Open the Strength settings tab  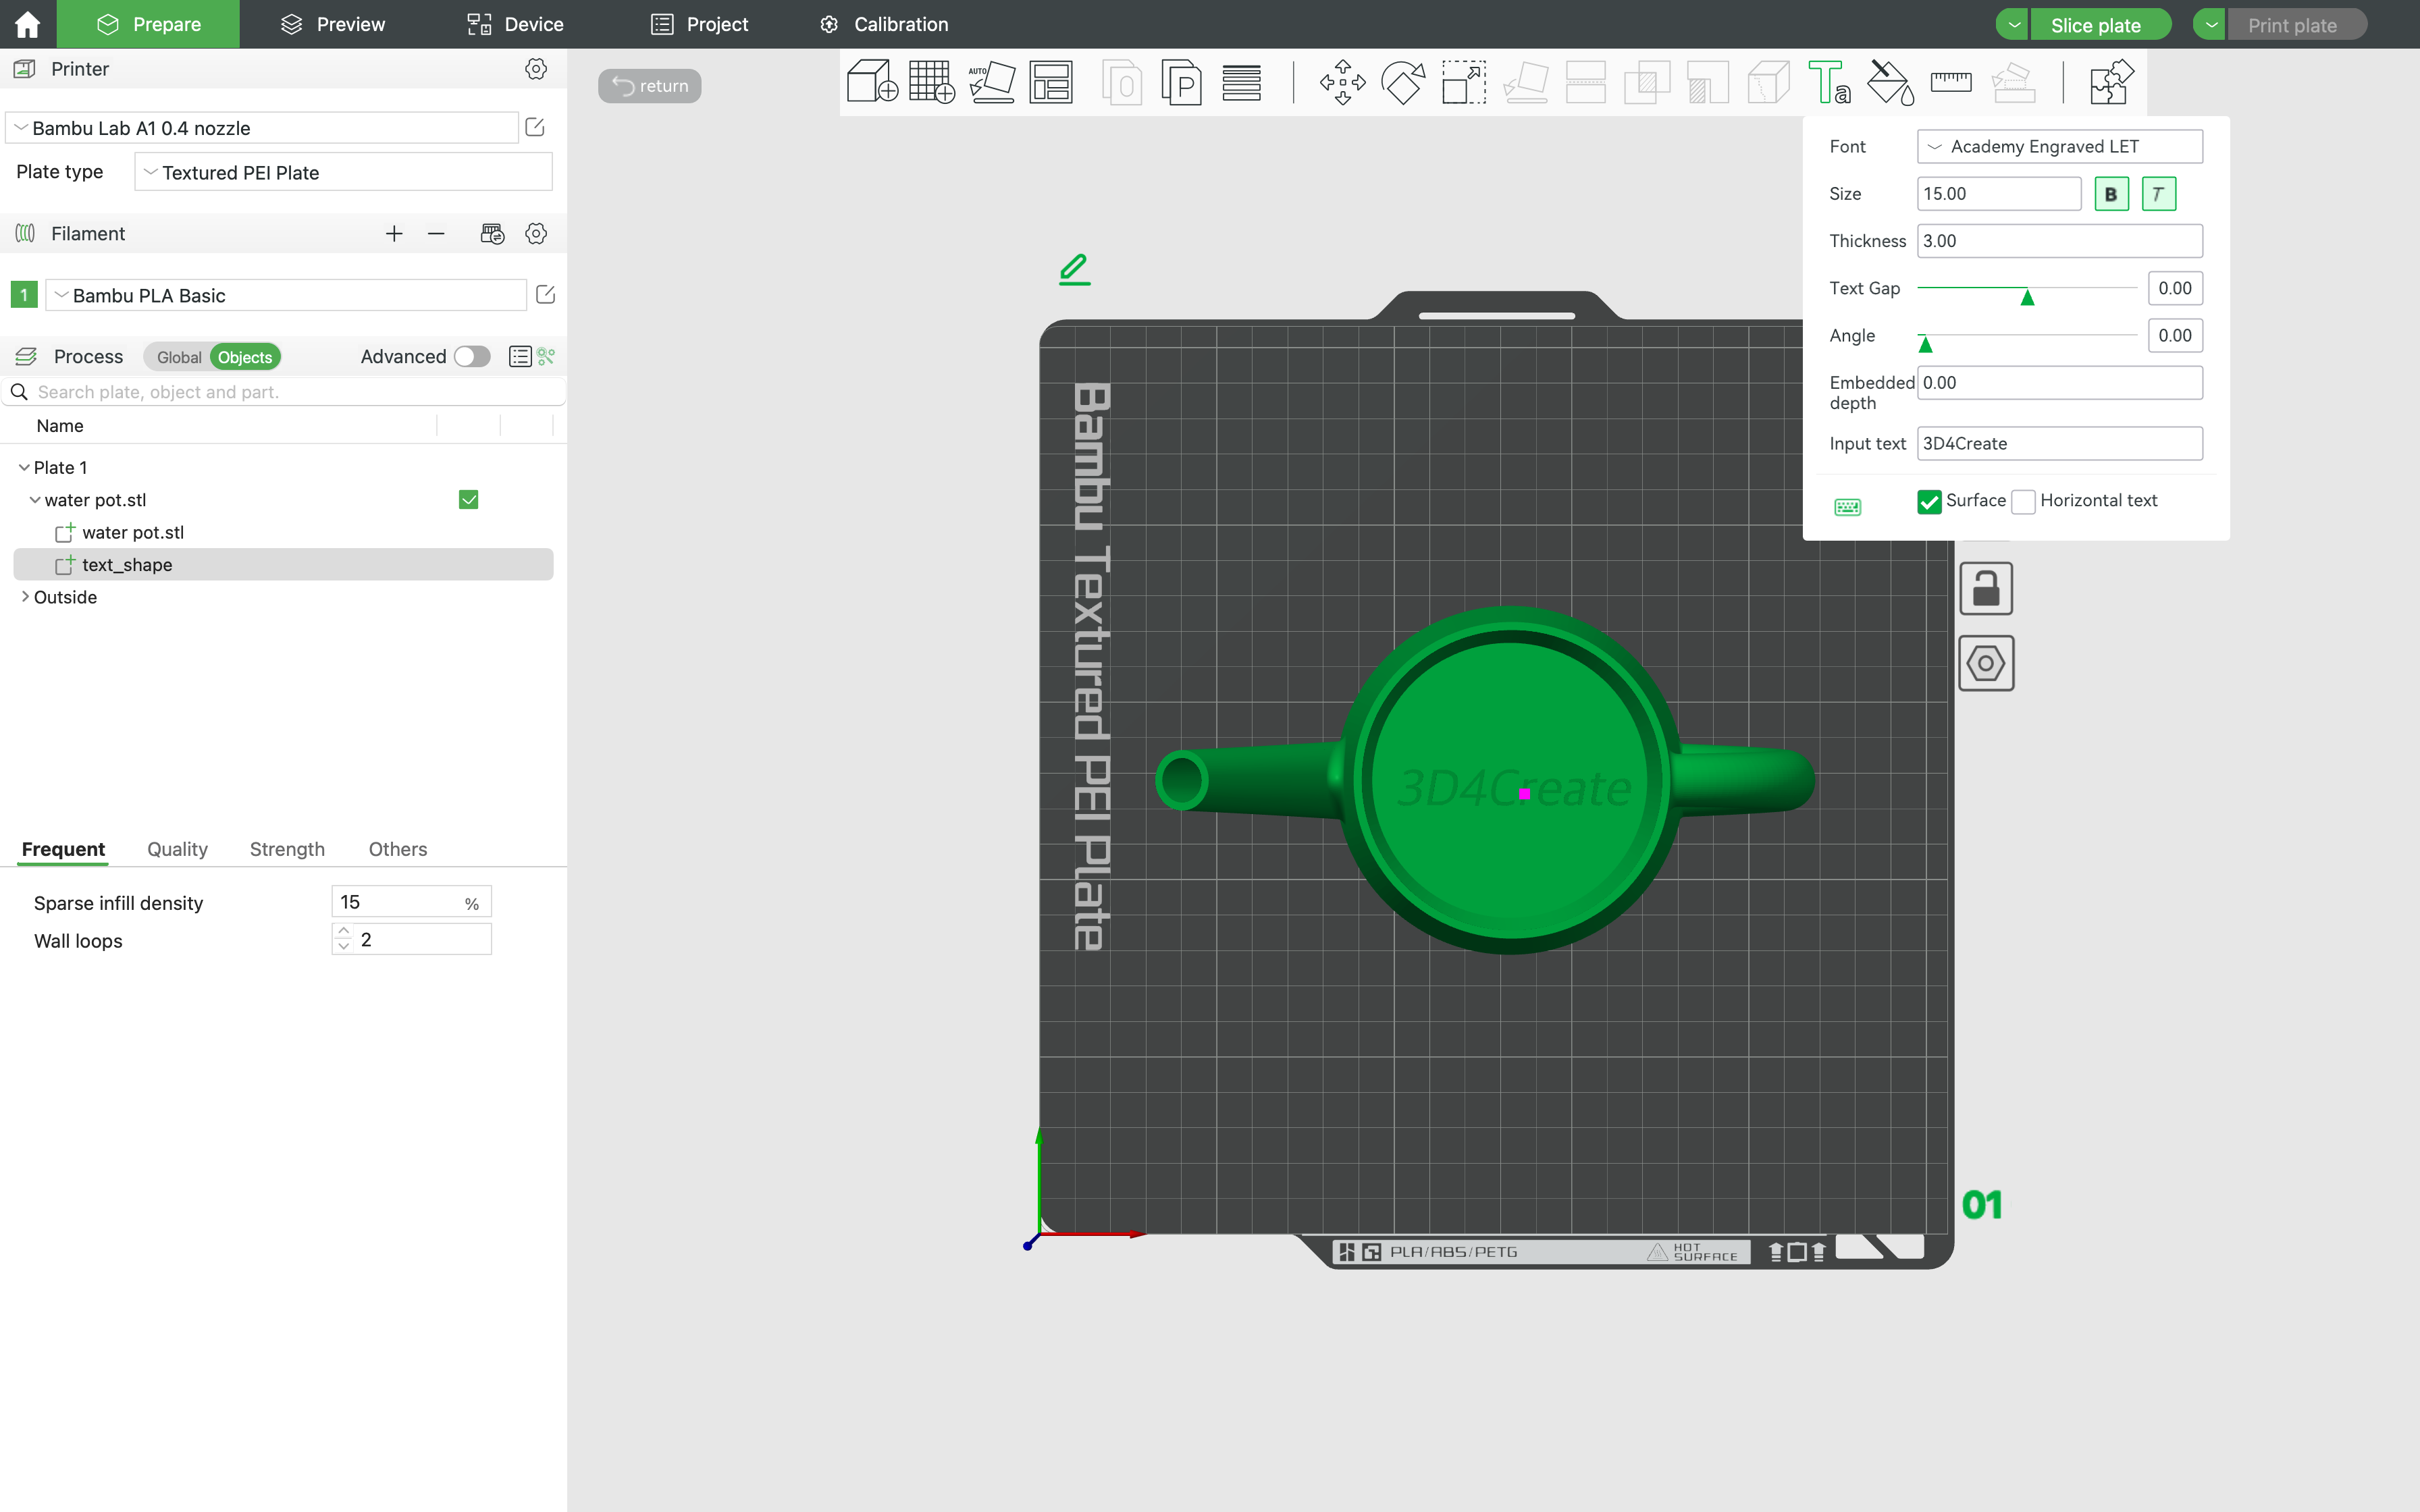(x=287, y=849)
